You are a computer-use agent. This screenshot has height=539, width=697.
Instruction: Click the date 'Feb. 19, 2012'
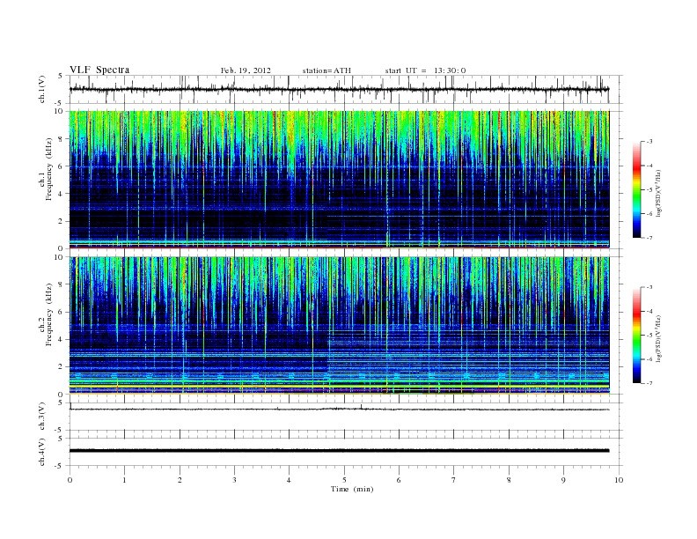point(246,70)
